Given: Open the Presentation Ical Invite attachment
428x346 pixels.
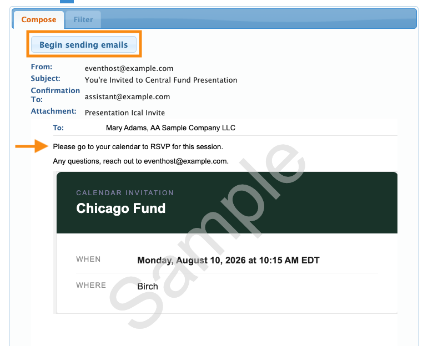Looking at the screenshot, I should tap(125, 113).
